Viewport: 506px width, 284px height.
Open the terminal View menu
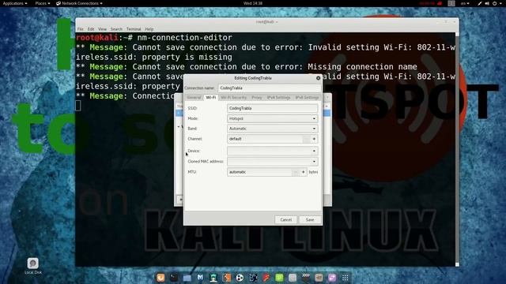pyautogui.click(x=102, y=29)
